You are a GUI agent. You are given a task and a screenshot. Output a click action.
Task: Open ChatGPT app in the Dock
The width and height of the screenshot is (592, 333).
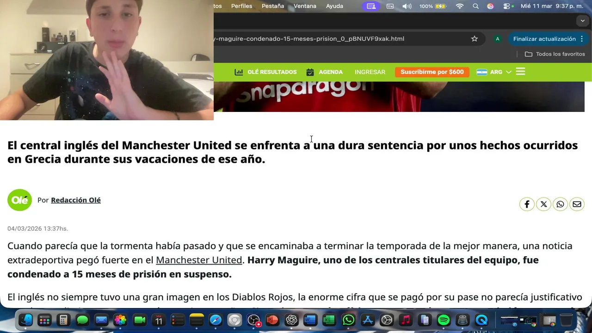291,320
